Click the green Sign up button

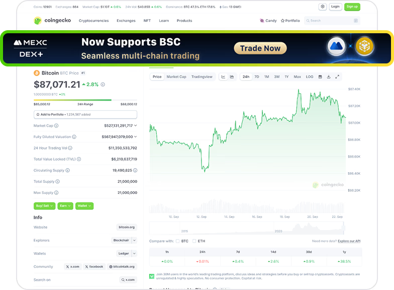tap(352, 7)
